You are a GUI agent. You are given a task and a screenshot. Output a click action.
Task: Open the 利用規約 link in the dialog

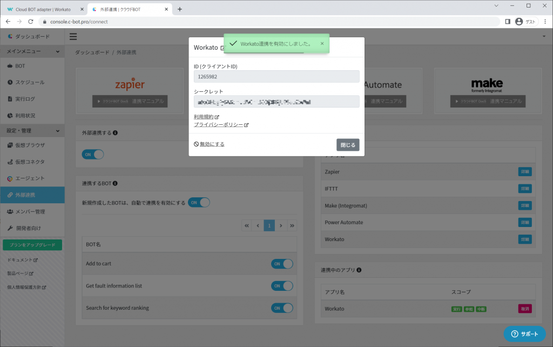tap(206, 117)
